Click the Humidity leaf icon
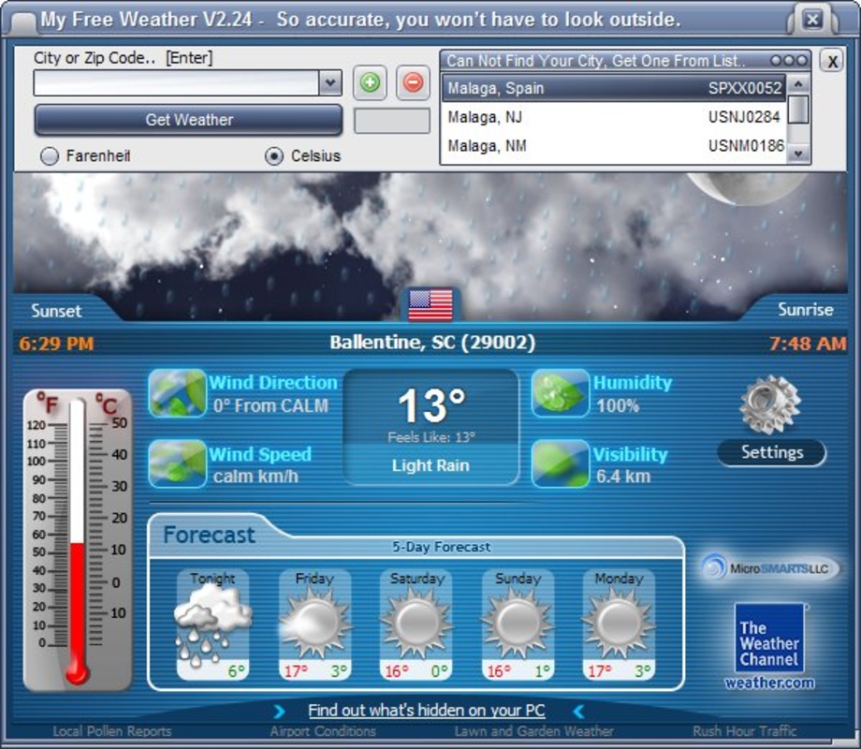The height and width of the screenshot is (749, 861). coord(560,393)
